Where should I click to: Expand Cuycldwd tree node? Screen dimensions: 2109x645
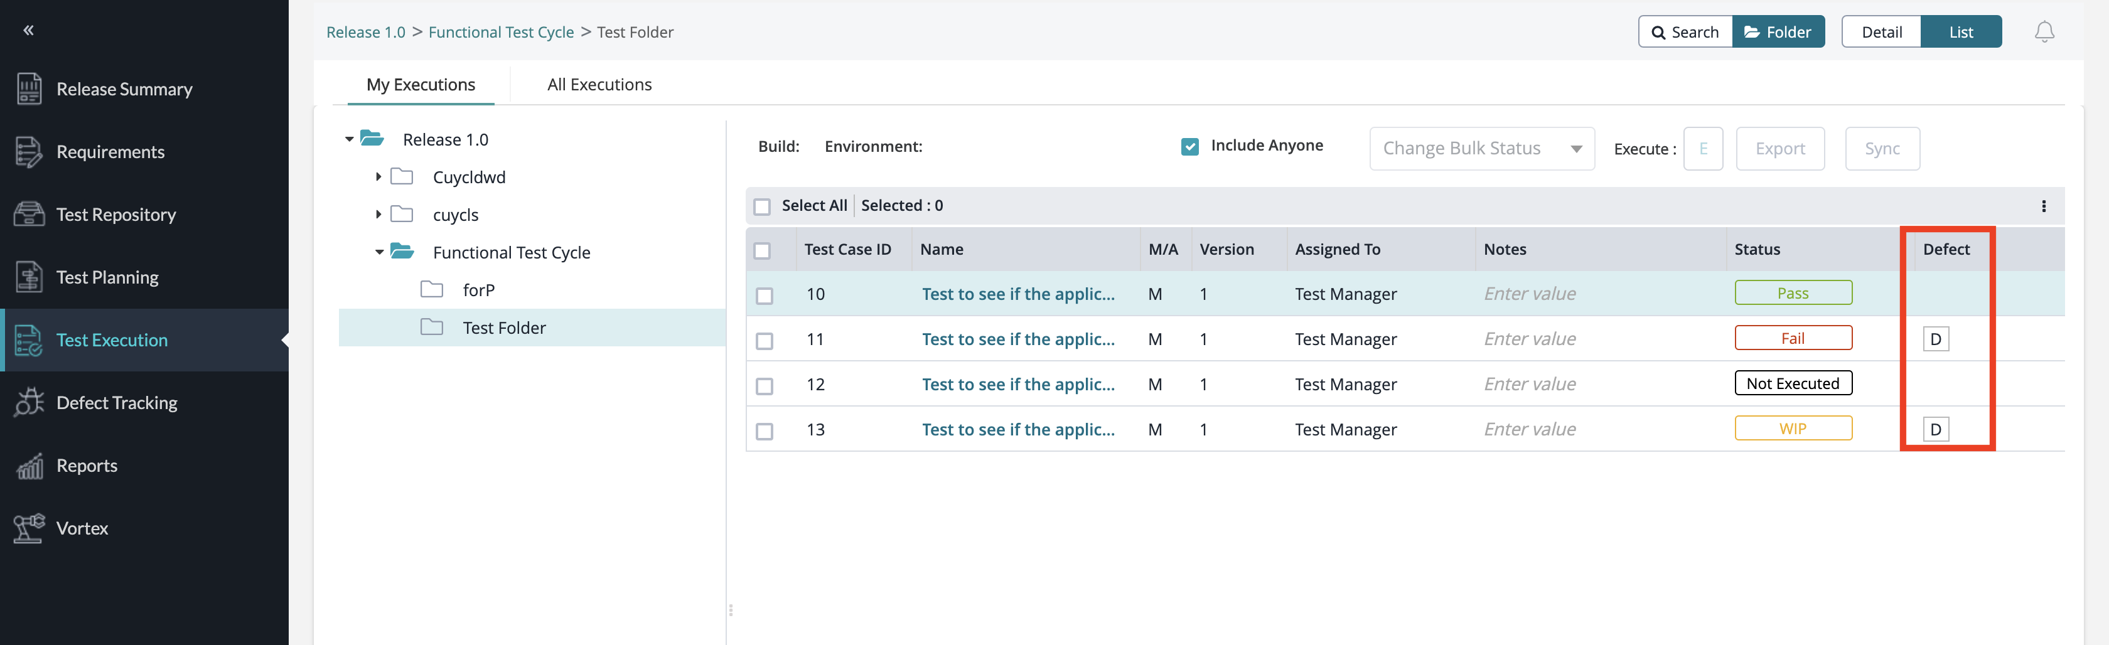[378, 176]
